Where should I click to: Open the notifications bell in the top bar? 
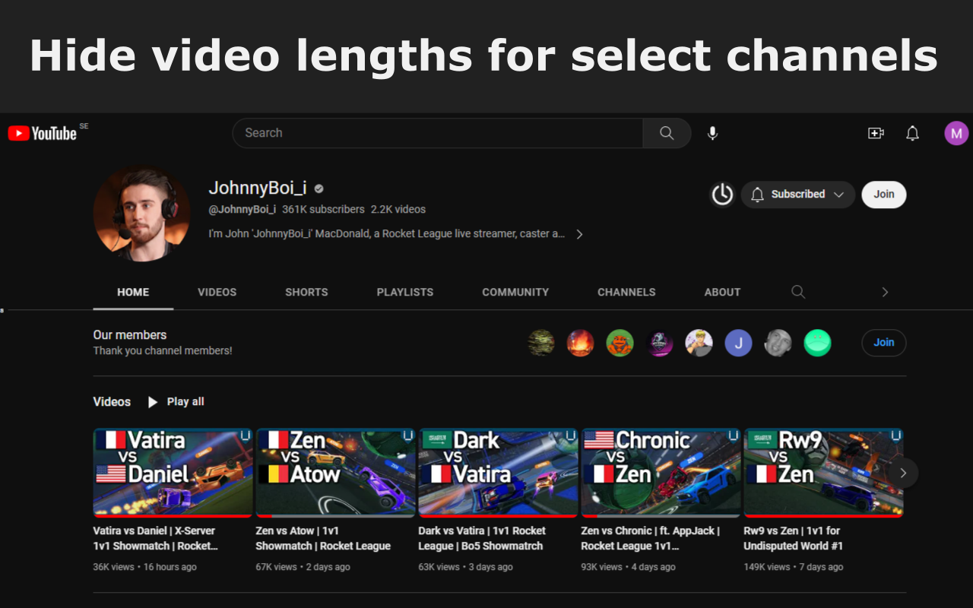coord(913,134)
